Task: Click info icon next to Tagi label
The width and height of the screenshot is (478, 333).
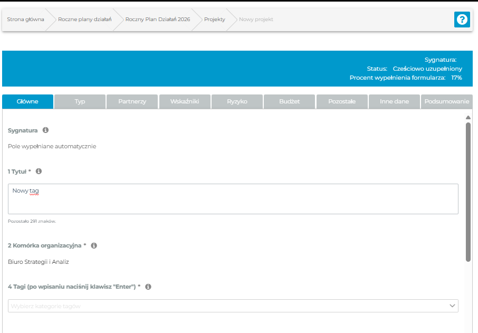Action: (x=148, y=287)
